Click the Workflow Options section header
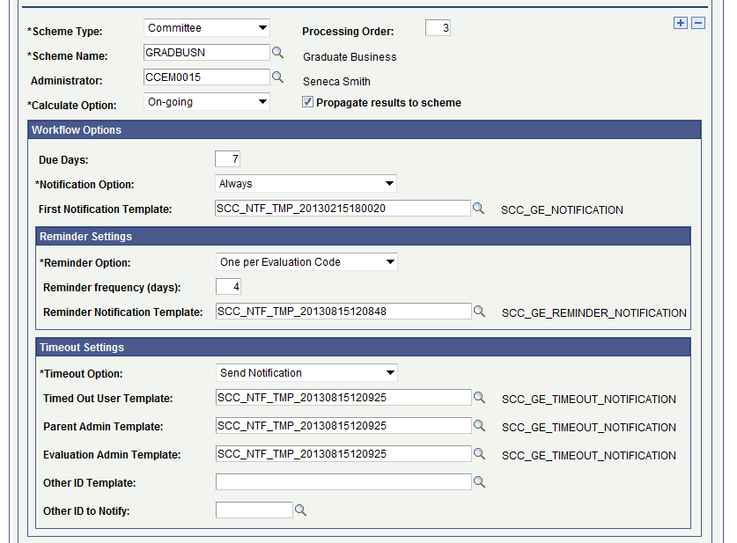 [x=365, y=130]
